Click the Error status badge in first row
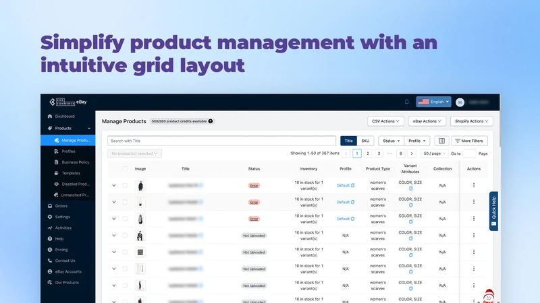 pyautogui.click(x=254, y=186)
